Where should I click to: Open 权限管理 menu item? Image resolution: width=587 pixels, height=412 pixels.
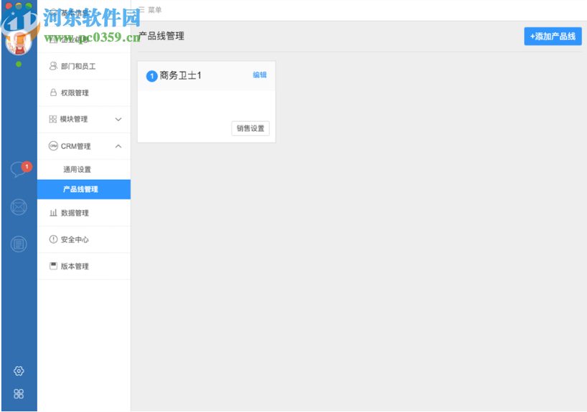(x=84, y=92)
